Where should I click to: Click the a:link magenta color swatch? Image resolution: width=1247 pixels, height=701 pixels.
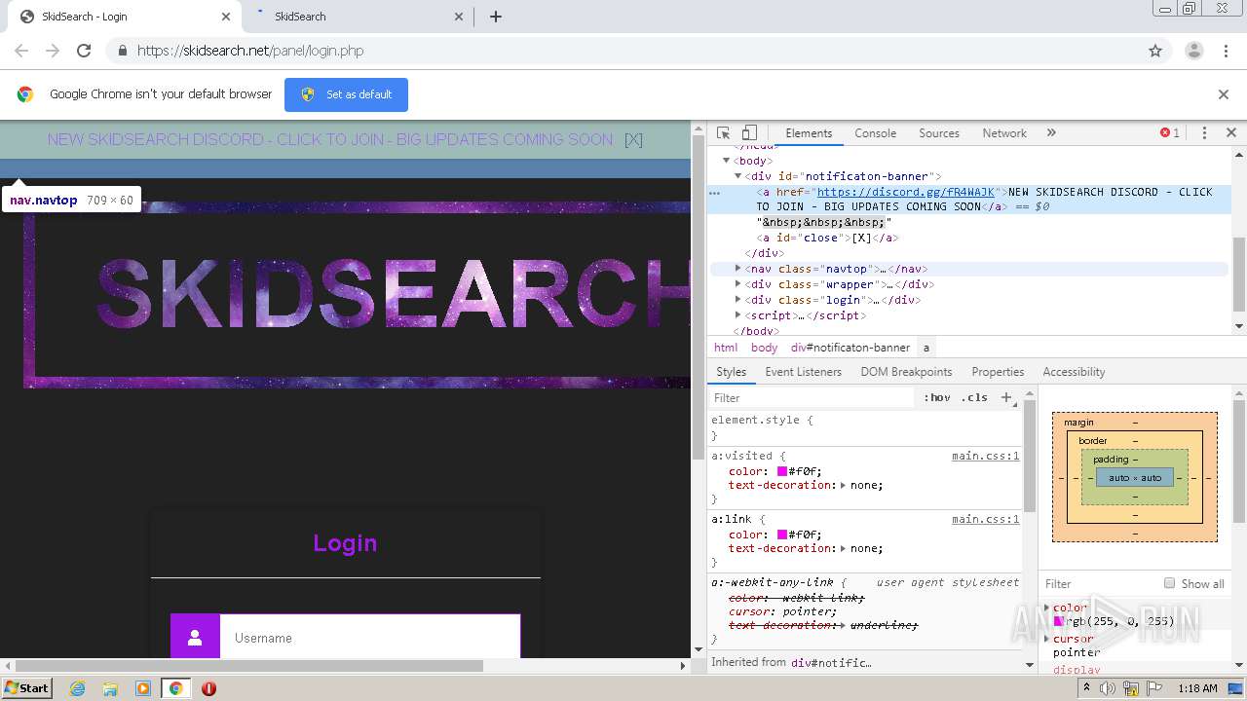coord(781,535)
